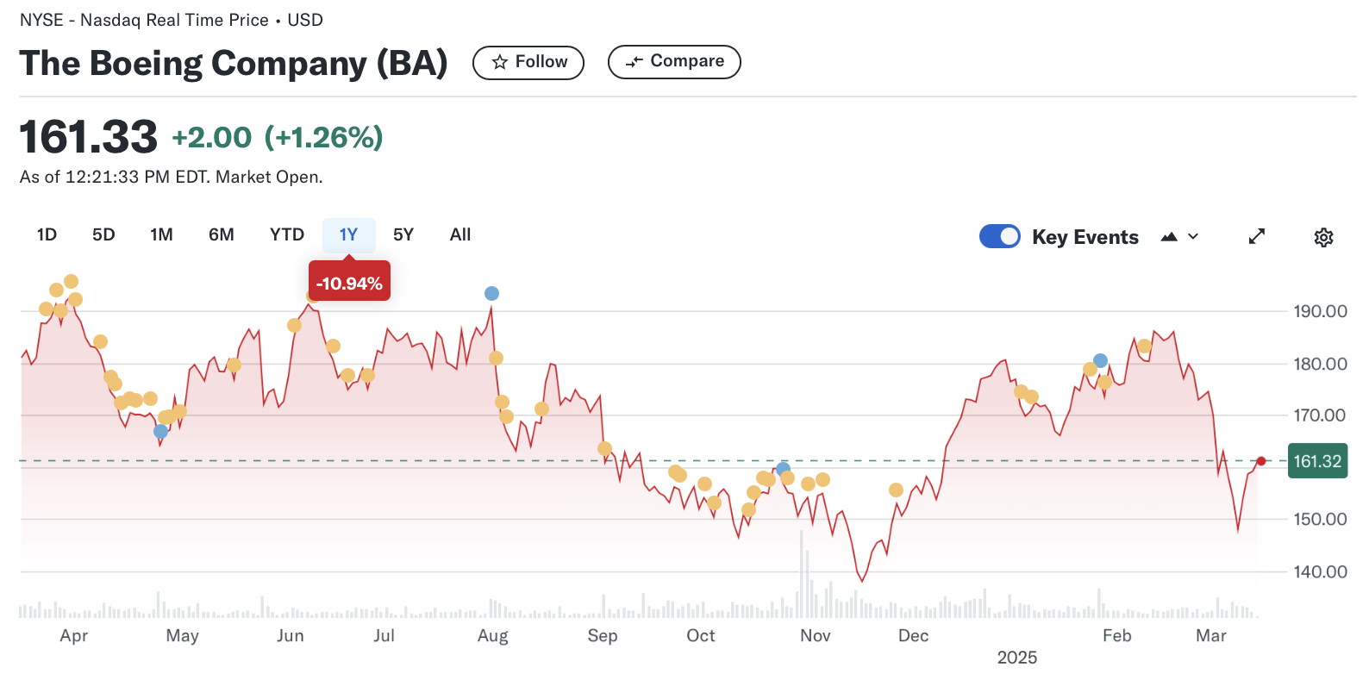This screenshot has height=674, width=1369.
Task: Select the YTD range
Action: [287, 234]
